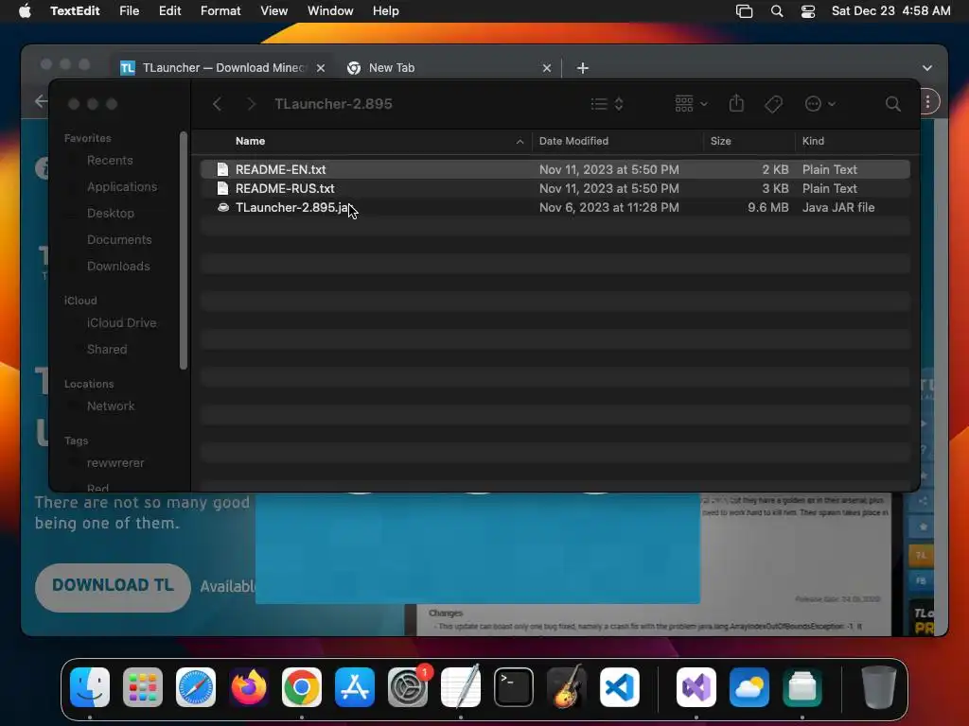The image size is (969, 726).
Task: Open a new browser tab with plus
Action: pos(583,68)
